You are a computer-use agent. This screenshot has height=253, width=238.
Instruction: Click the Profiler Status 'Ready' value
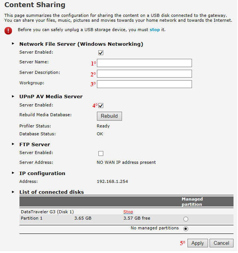pyautogui.click(x=103, y=126)
